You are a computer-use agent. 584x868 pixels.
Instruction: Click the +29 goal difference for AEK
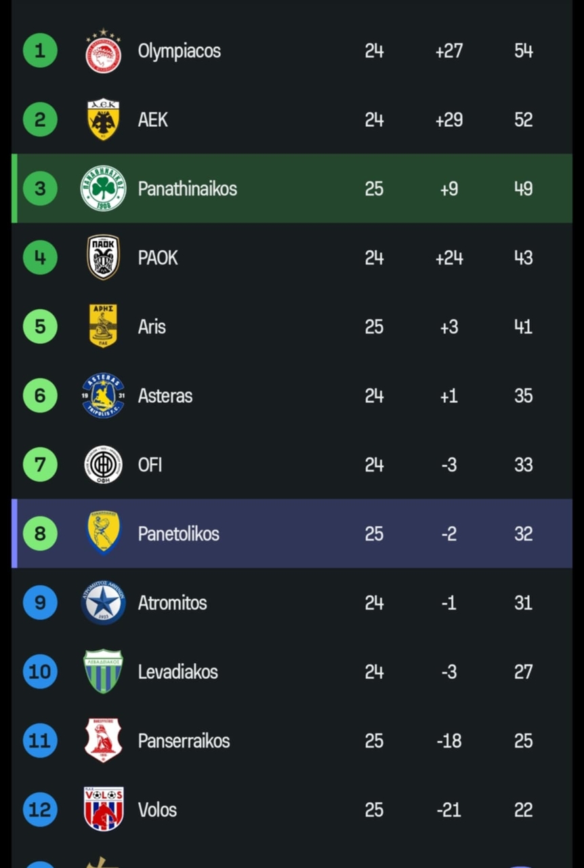(448, 119)
